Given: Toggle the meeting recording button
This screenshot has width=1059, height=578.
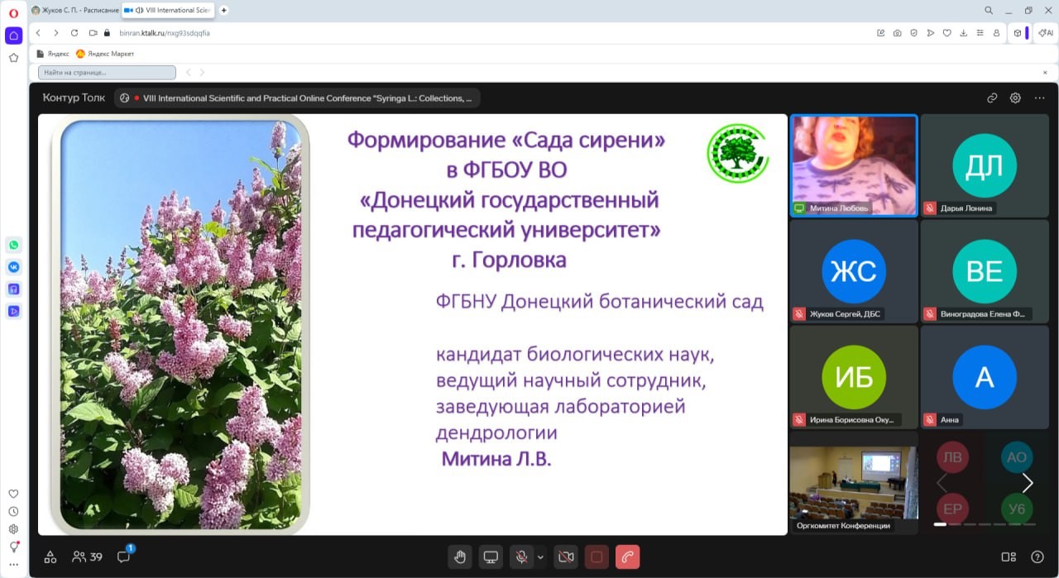Looking at the screenshot, I should coord(597,557).
